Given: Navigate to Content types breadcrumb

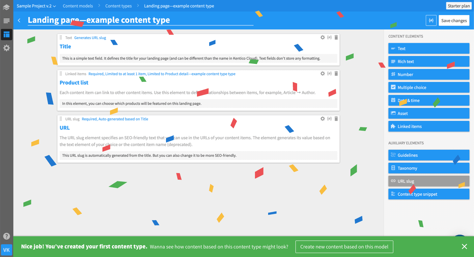Looking at the screenshot, I should 118,6.
